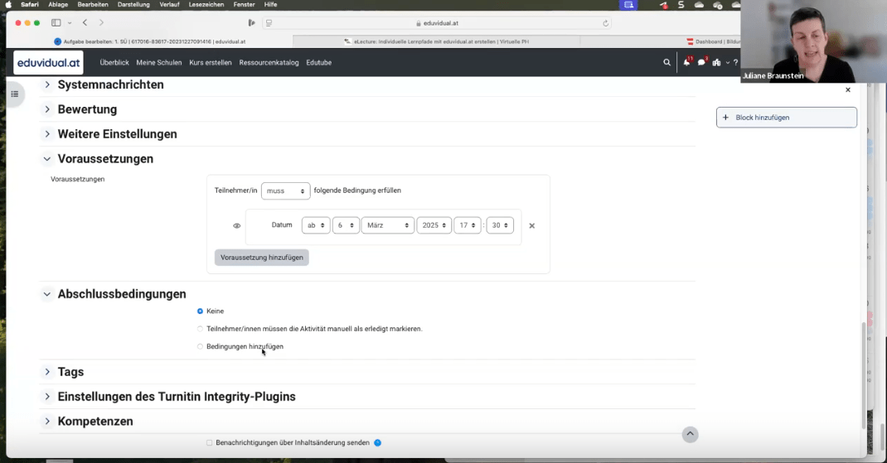The image size is (887, 463).
Task: Open 'Meine Schulen' in the navigation bar
Action: click(158, 62)
